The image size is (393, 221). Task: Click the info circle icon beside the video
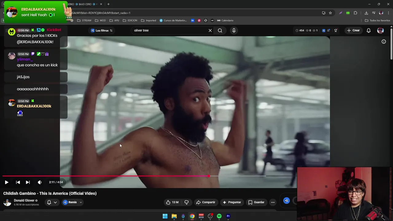[x=384, y=41]
